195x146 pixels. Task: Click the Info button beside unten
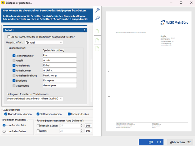88,131
